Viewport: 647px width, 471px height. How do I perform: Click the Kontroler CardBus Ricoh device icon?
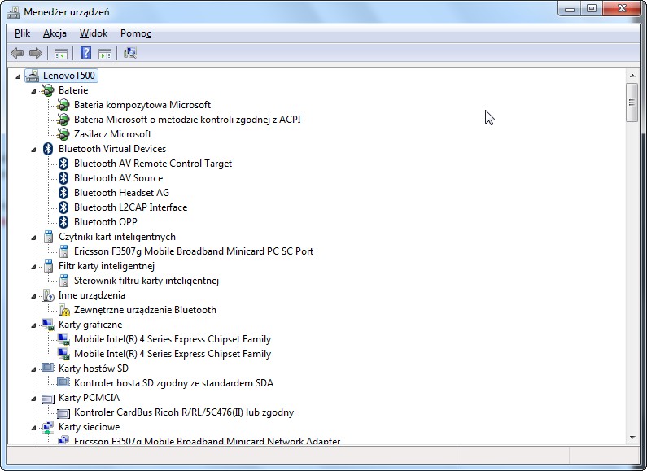[x=63, y=413]
